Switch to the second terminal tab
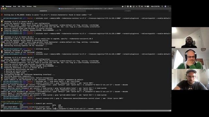Screen dimensions: 209x117 pyautogui.click(x=127, y=11)
